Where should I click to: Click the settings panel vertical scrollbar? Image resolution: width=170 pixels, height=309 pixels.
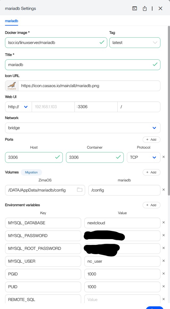pos(169,107)
